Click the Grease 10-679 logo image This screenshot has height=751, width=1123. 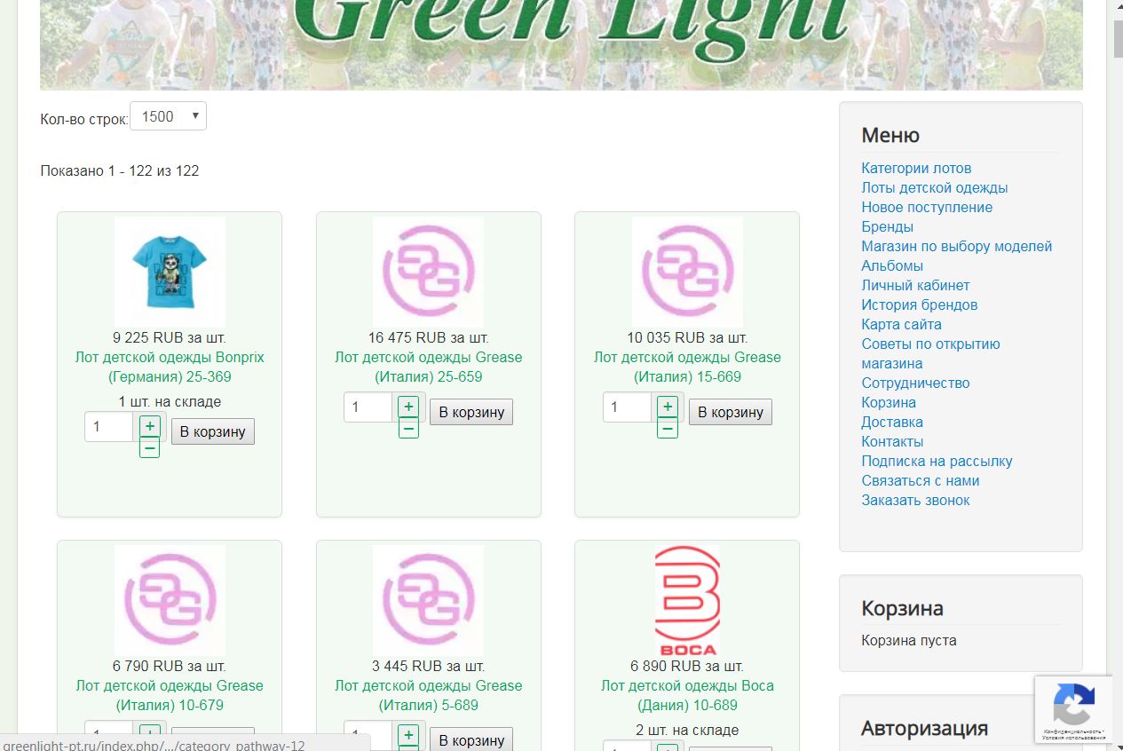click(x=170, y=600)
